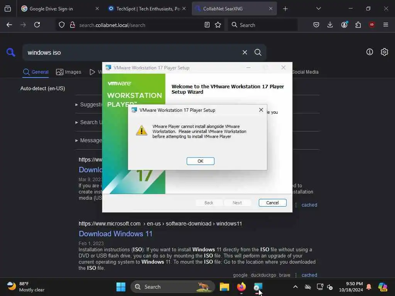Screen dimensions: 395x296
Task: Cancel the VMware Workstation setup wizard
Action: coord(272,203)
